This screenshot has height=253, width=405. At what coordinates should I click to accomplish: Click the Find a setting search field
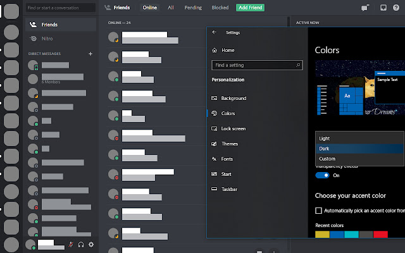(257, 65)
